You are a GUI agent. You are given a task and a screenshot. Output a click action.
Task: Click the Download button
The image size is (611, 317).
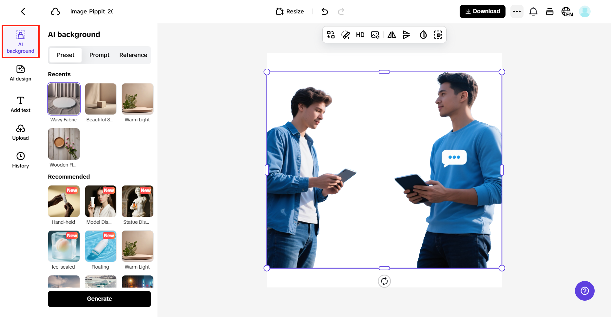[x=482, y=11]
